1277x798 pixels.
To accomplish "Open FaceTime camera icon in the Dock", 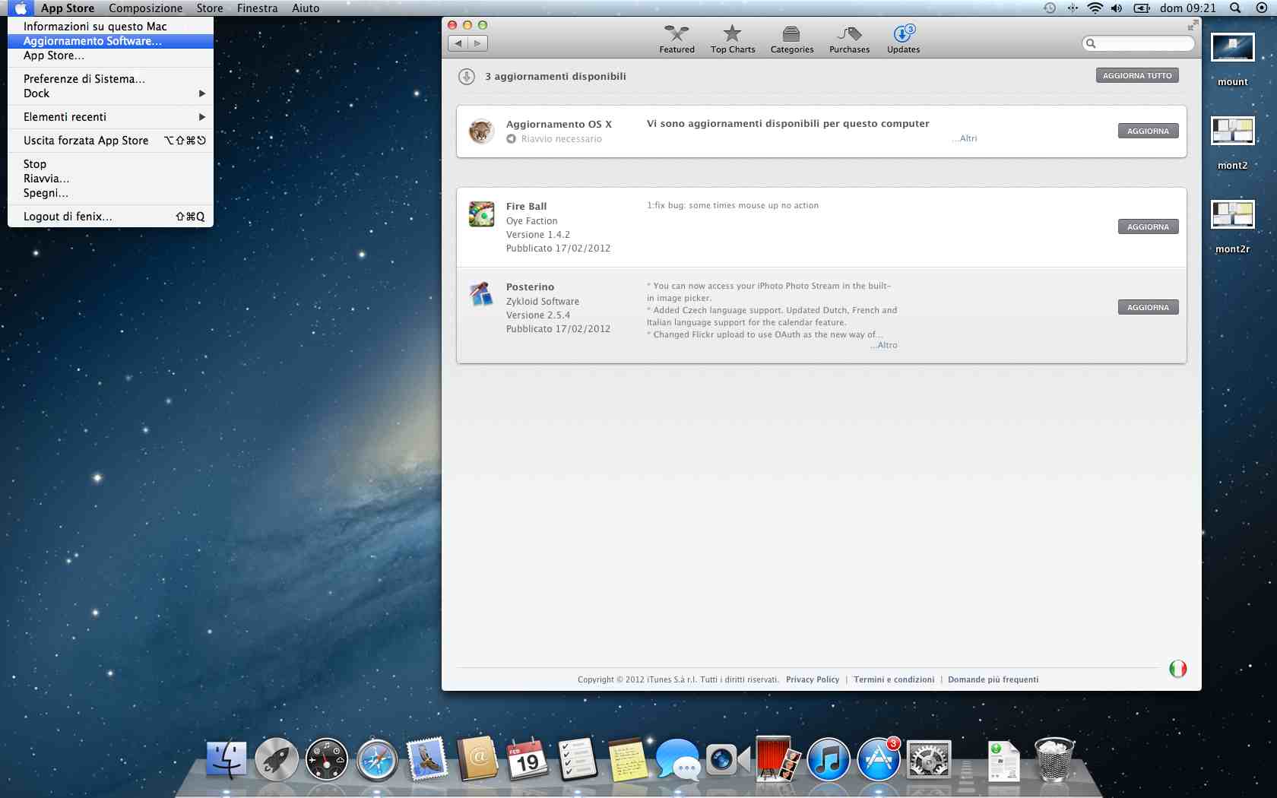I will (x=727, y=759).
